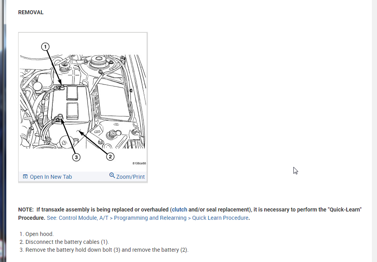The image size is (377, 262).
Task: Open the clutch hyperlink in the note
Action: click(179, 210)
